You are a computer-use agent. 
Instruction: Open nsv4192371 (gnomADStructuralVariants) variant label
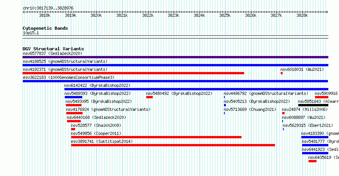click(65, 69)
